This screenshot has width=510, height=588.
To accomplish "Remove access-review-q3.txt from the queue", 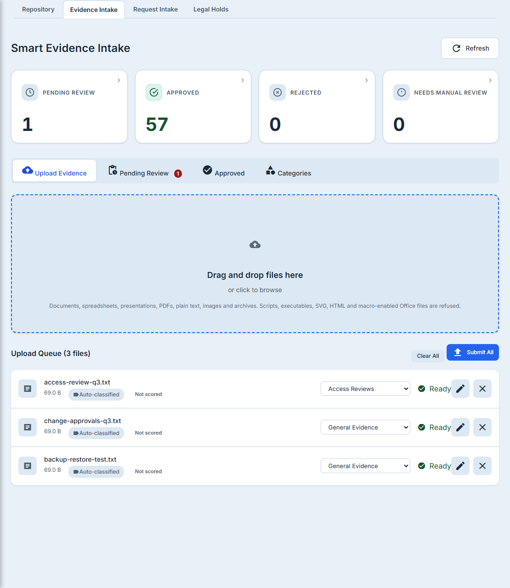I will click(482, 389).
